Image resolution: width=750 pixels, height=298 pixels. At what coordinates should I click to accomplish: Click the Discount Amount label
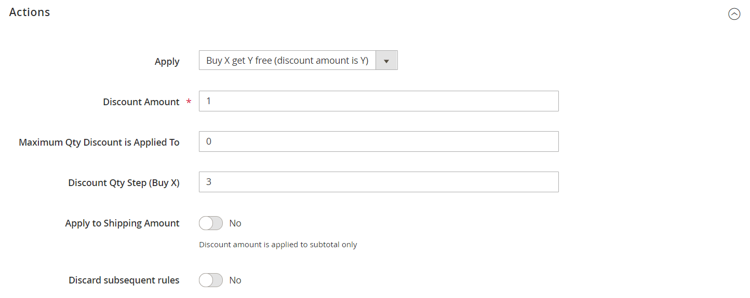tap(141, 102)
